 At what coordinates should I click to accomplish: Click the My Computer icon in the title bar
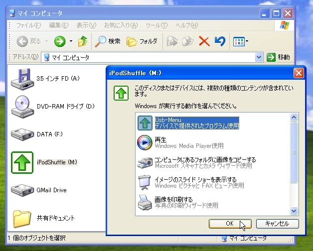(x=12, y=13)
